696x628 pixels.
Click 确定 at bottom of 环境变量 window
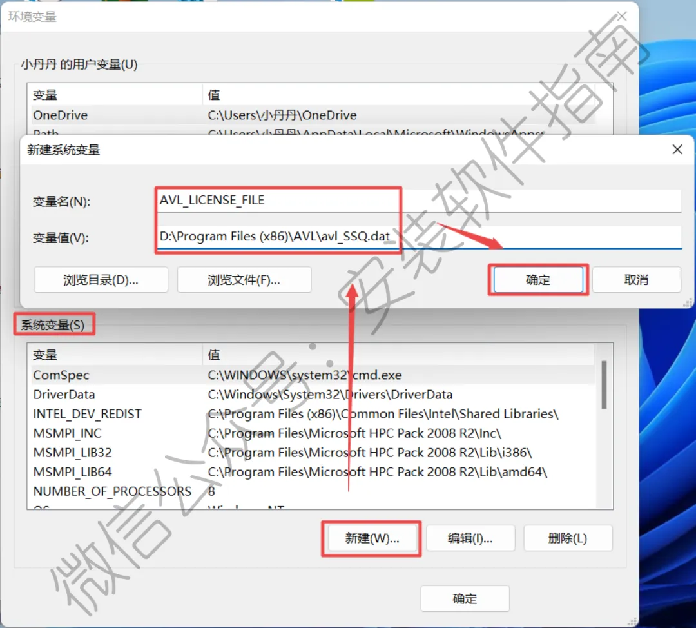click(465, 599)
